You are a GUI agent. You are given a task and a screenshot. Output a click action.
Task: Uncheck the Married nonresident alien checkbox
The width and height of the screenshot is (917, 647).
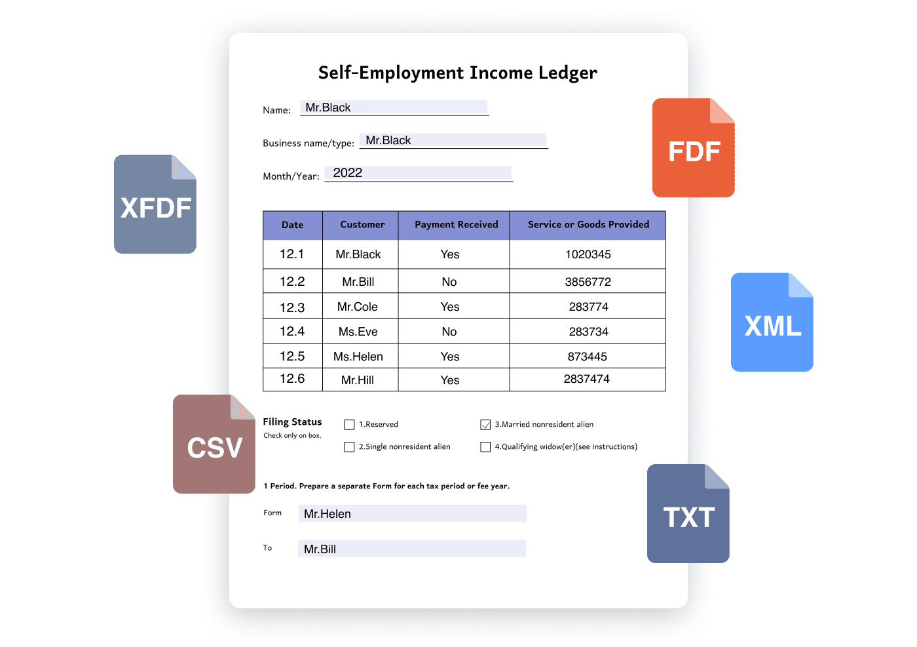pyautogui.click(x=485, y=425)
